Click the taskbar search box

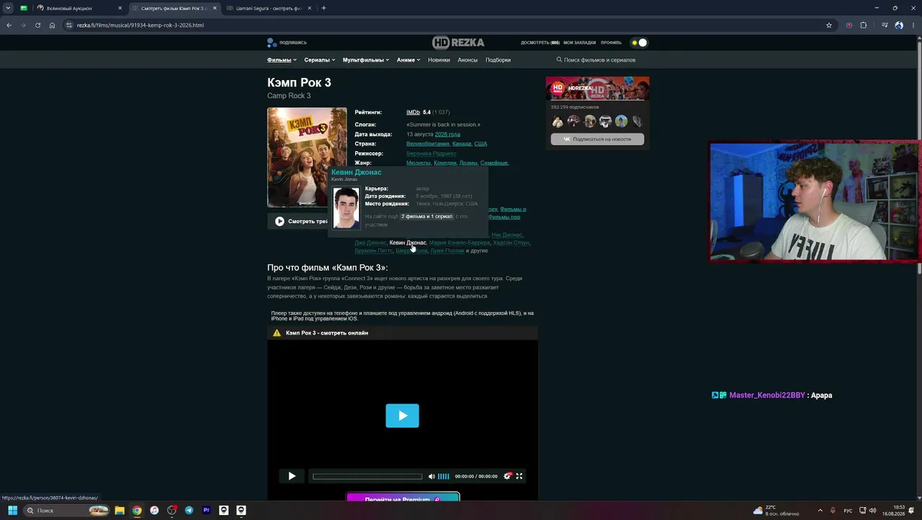pyautogui.click(x=66, y=511)
